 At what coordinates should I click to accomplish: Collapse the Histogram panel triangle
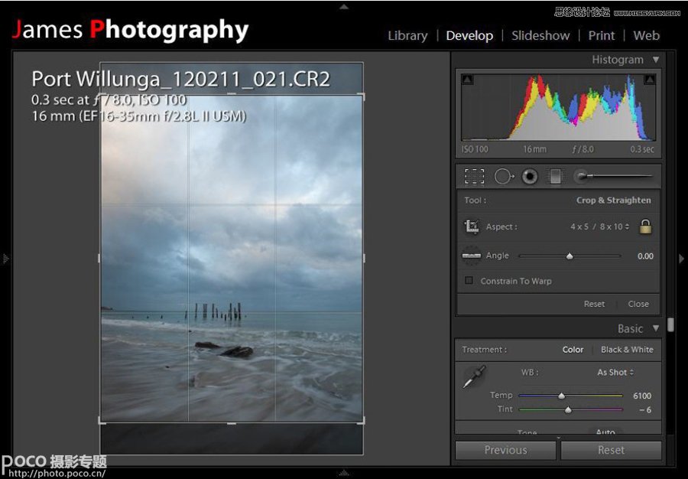tap(656, 59)
